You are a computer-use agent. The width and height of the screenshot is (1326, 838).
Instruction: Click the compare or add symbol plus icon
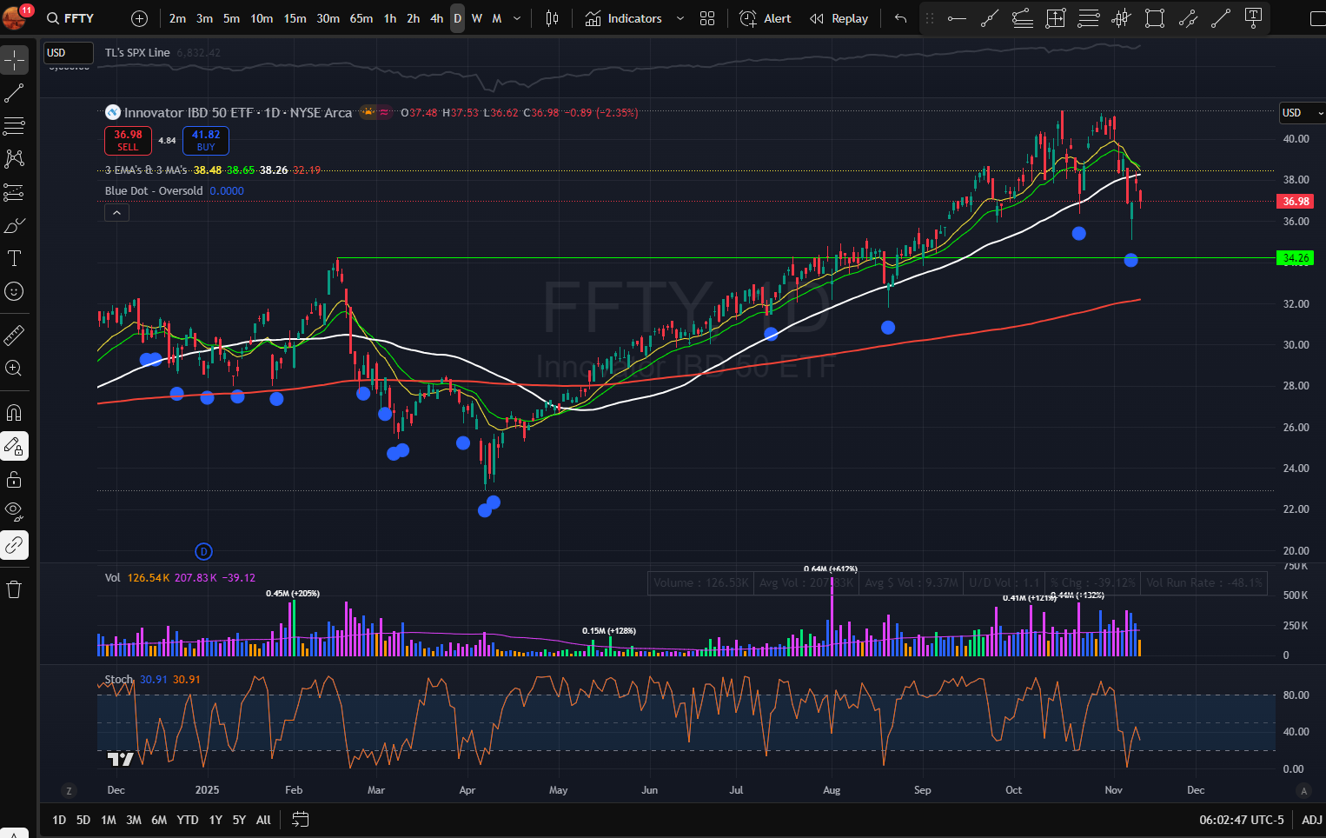pyautogui.click(x=140, y=18)
